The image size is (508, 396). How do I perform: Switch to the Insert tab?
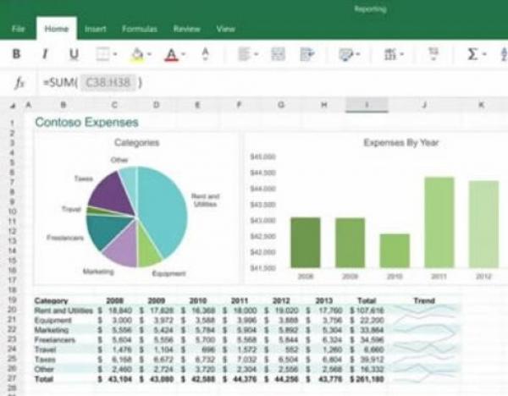click(x=95, y=29)
